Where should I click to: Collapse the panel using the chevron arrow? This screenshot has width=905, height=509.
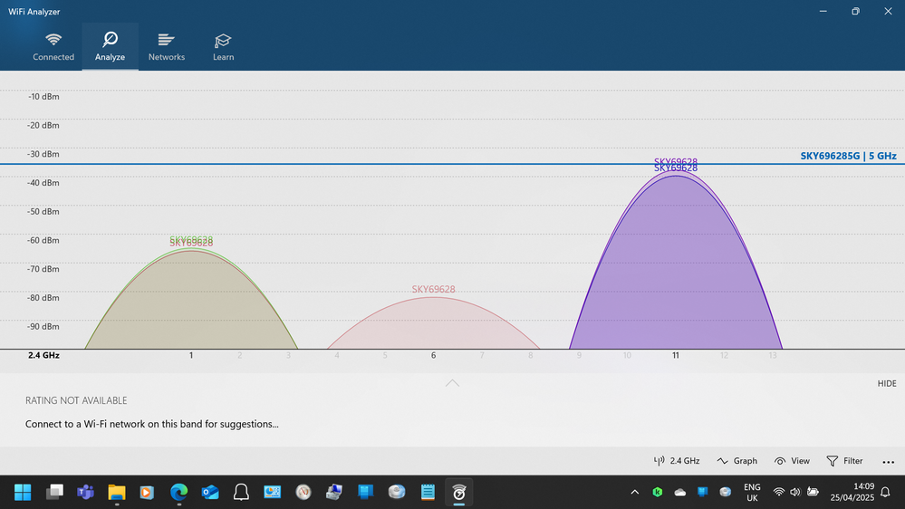pos(452,384)
